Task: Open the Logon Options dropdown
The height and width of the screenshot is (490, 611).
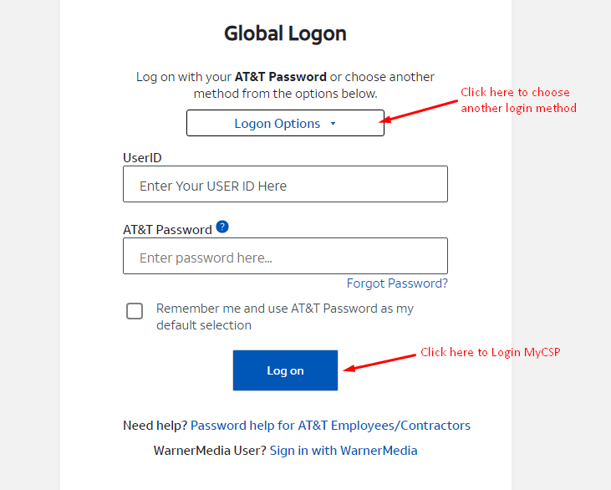Action: pyautogui.click(x=285, y=123)
